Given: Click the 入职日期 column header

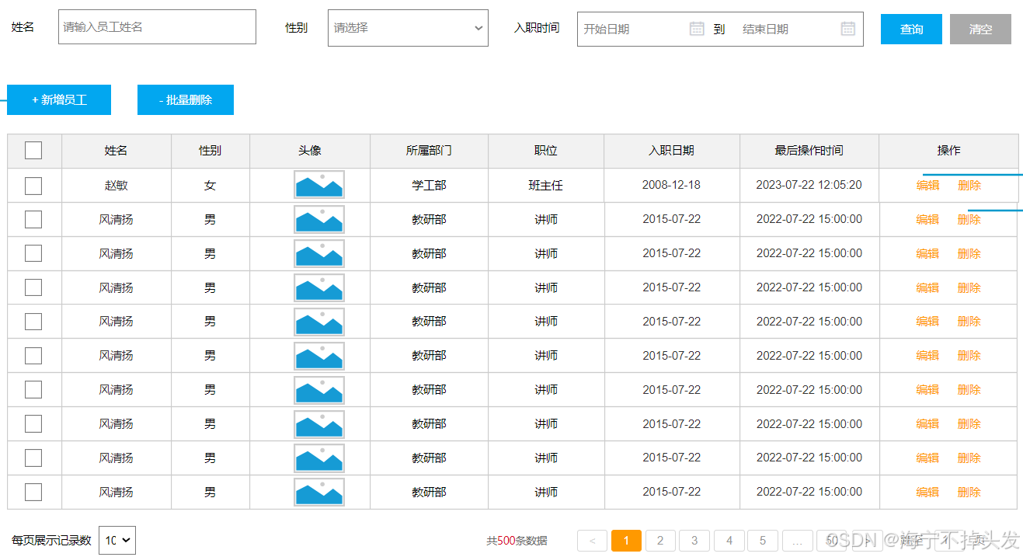Looking at the screenshot, I should pyautogui.click(x=672, y=151).
